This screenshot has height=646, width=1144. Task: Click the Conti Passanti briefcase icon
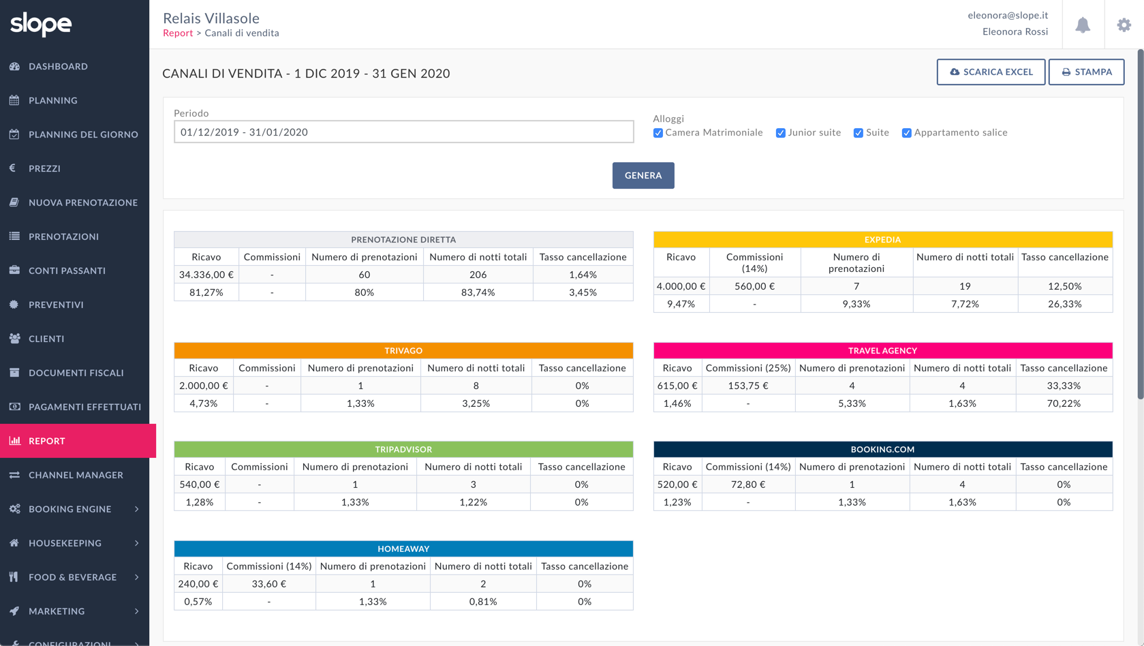point(14,271)
